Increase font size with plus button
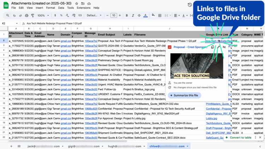265x149 pixels. 120,16
